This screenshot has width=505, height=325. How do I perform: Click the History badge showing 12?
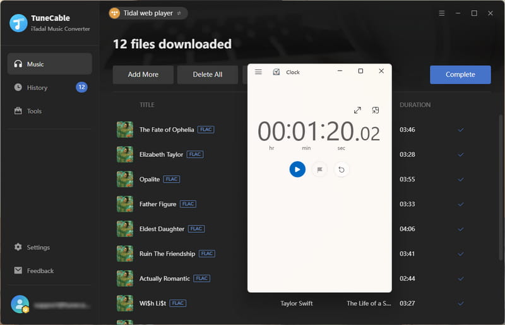tap(81, 87)
